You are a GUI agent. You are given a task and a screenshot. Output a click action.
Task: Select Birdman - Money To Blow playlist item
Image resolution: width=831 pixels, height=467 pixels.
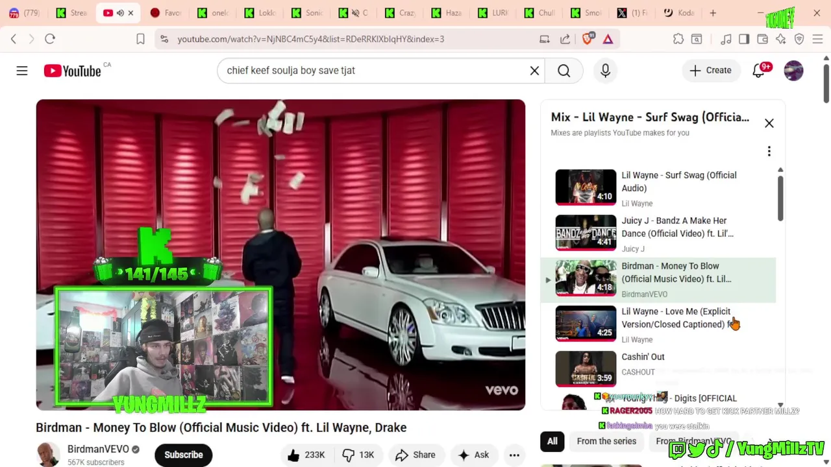point(658,279)
